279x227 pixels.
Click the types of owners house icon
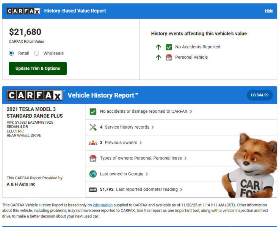pyautogui.click(x=93, y=158)
